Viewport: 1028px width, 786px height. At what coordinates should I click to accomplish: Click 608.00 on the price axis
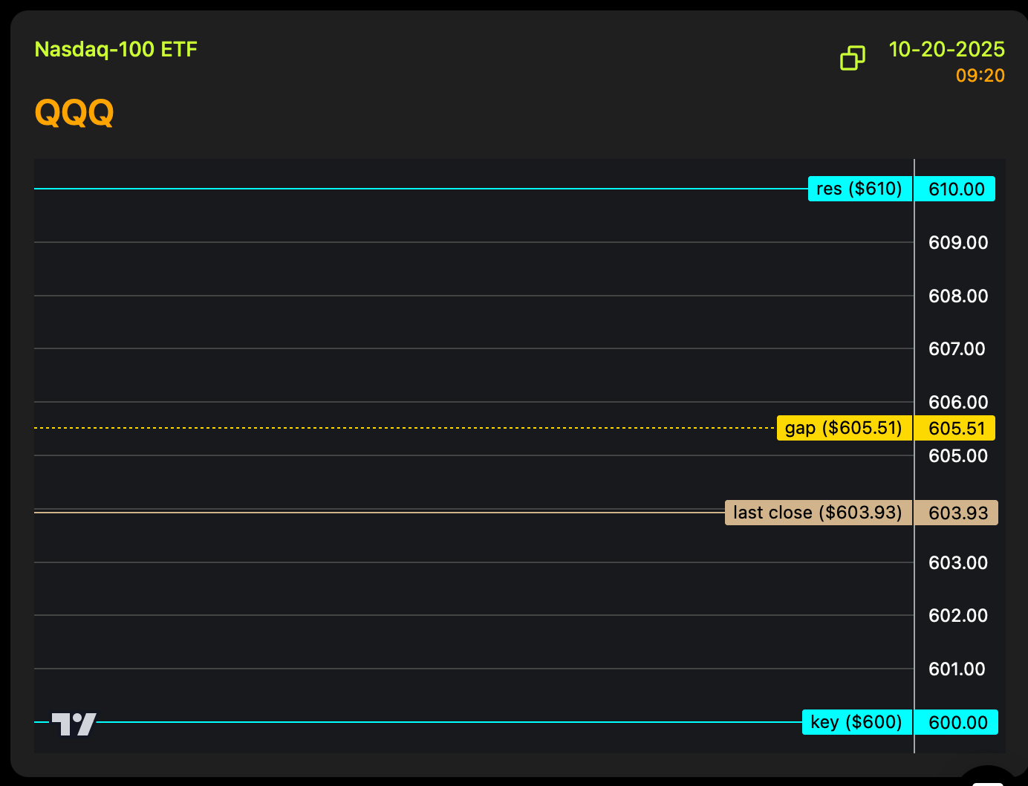click(958, 296)
